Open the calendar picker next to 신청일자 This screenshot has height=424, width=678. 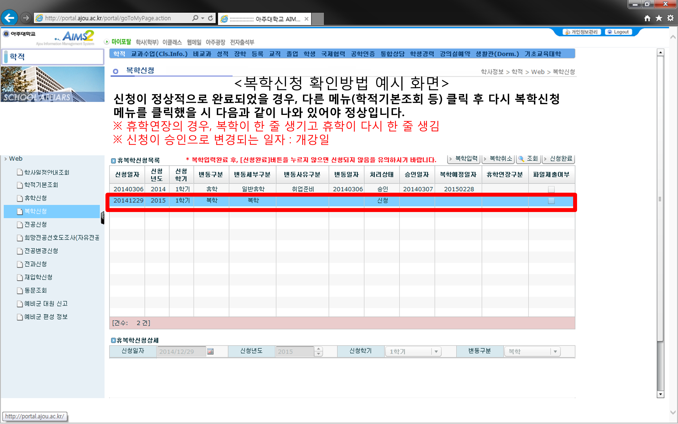(x=210, y=351)
